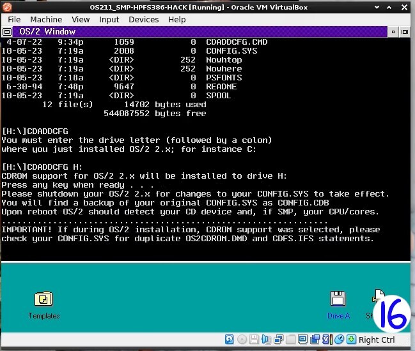The height and width of the screenshot is (351, 415).
Task: Click the '[H:\]CDADDCFG H:' command line
Action: 42,167
